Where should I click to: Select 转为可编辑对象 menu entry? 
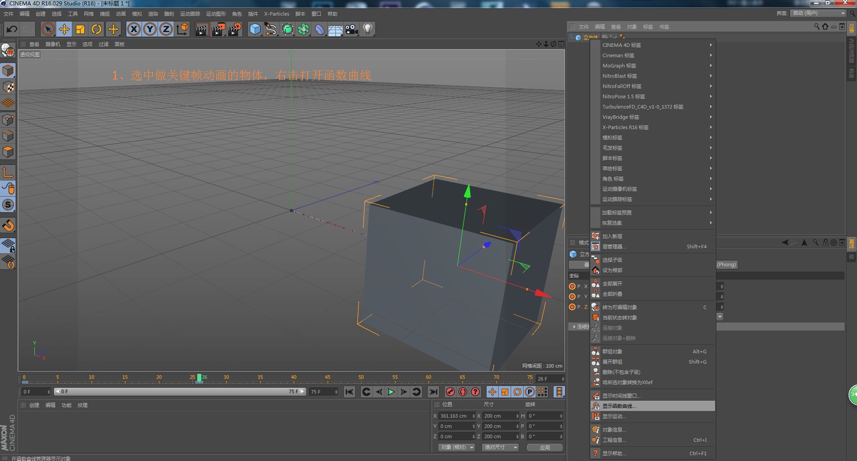pos(653,307)
